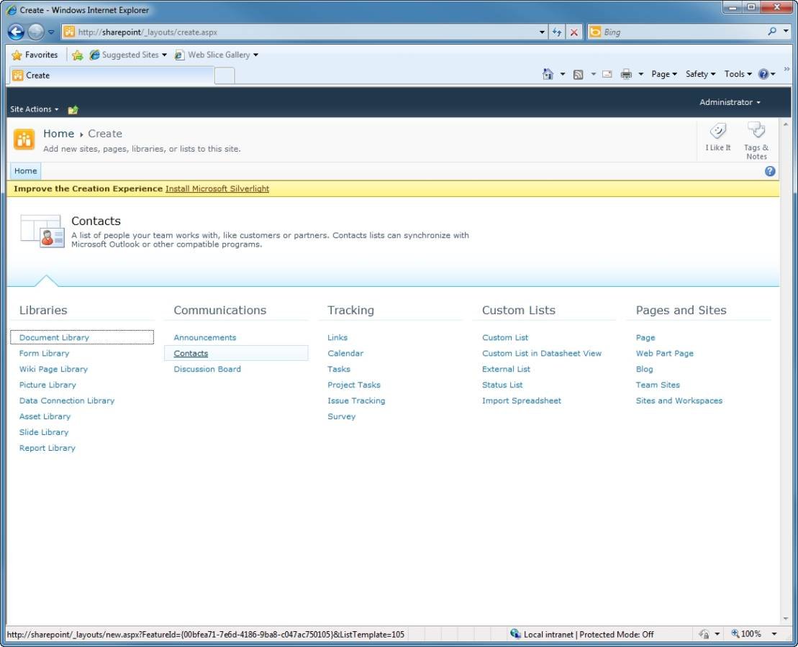798x647 pixels.
Task: Select the Home navigation tab
Action: point(25,171)
